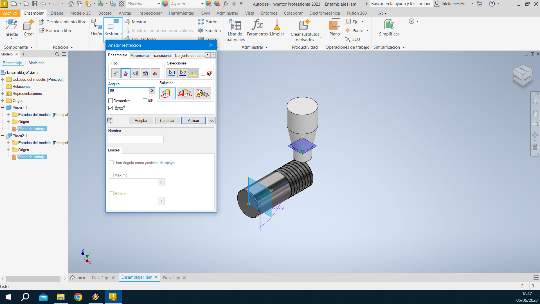
Task: Open the Material dropdown in Quick Access toolbar
Action: click(158, 4)
